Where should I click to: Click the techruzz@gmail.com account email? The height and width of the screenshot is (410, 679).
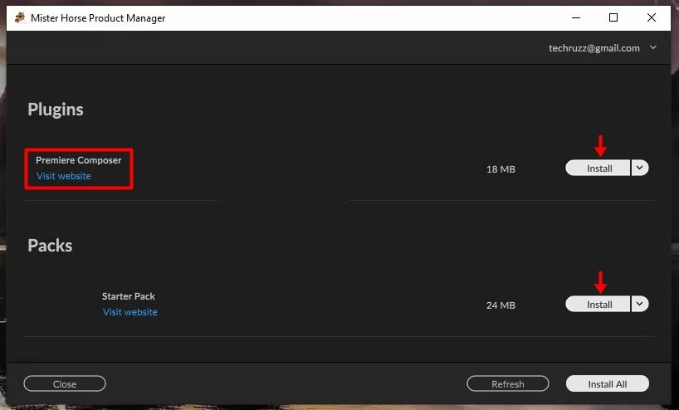coord(594,48)
